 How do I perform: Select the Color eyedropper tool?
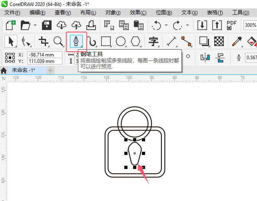click(237, 41)
